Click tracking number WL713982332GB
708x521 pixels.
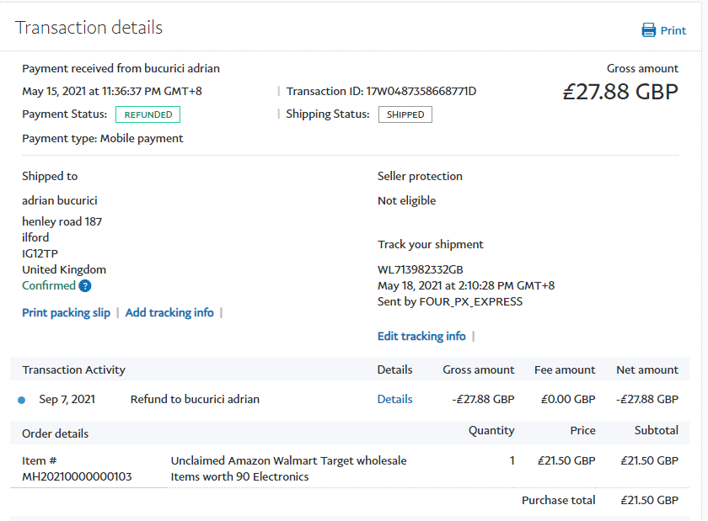click(421, 269)
